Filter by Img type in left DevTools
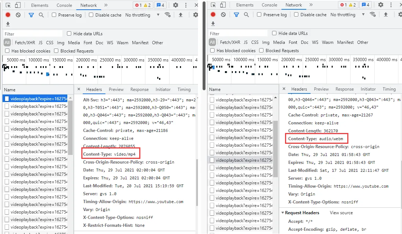Viewport: 402px width, 234px height. coord(60,43)
